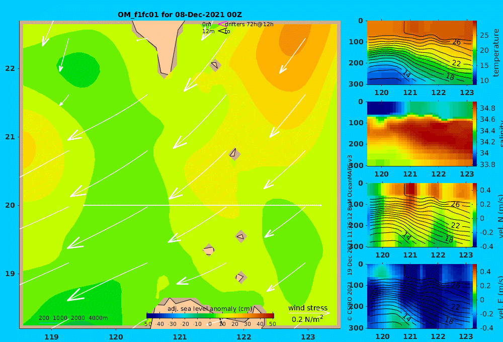Select the 'wind stress' legend label
Viewport: 503px width, 342px height.
pyautogui.click(x=308, y=308)
